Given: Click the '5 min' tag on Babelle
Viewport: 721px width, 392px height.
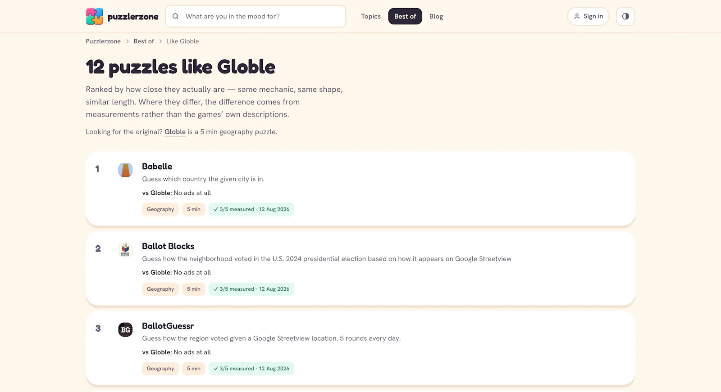Looking at the screenshot, I should (194, 209).
